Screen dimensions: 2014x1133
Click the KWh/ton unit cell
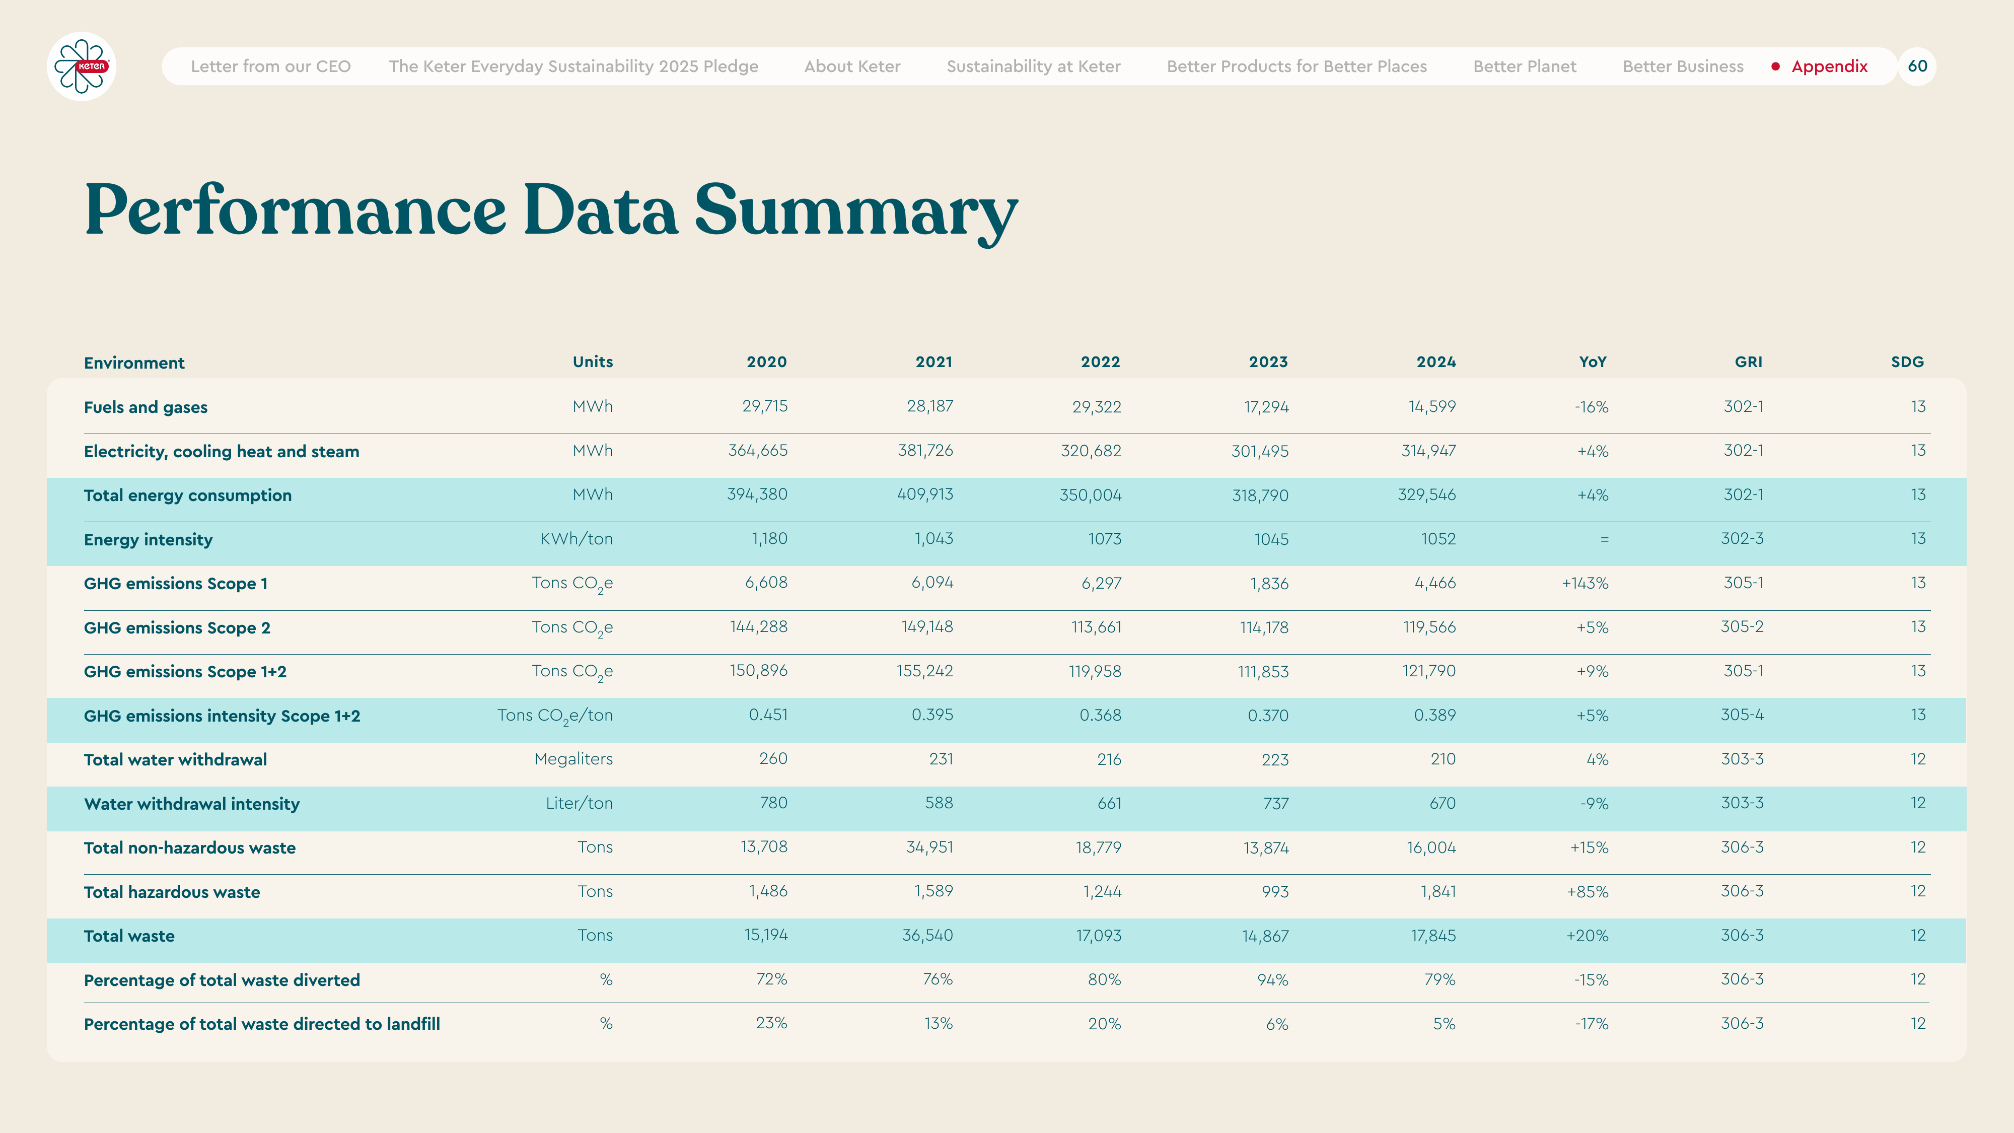tap(576, 539)
